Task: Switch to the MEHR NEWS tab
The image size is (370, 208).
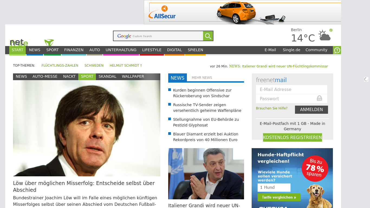Action: [202, 78]
